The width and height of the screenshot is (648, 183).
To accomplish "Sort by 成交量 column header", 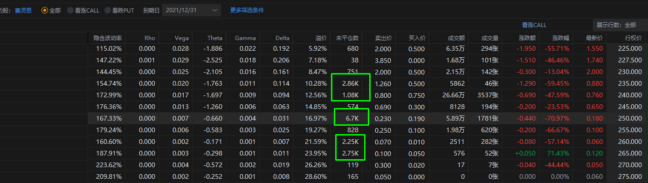I will [x=490, y=38].
